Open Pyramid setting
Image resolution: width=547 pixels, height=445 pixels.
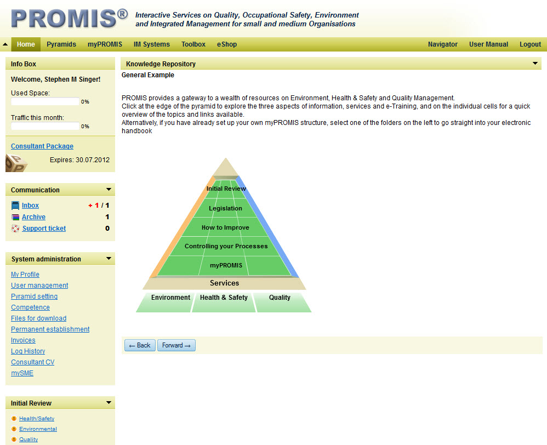34,296
